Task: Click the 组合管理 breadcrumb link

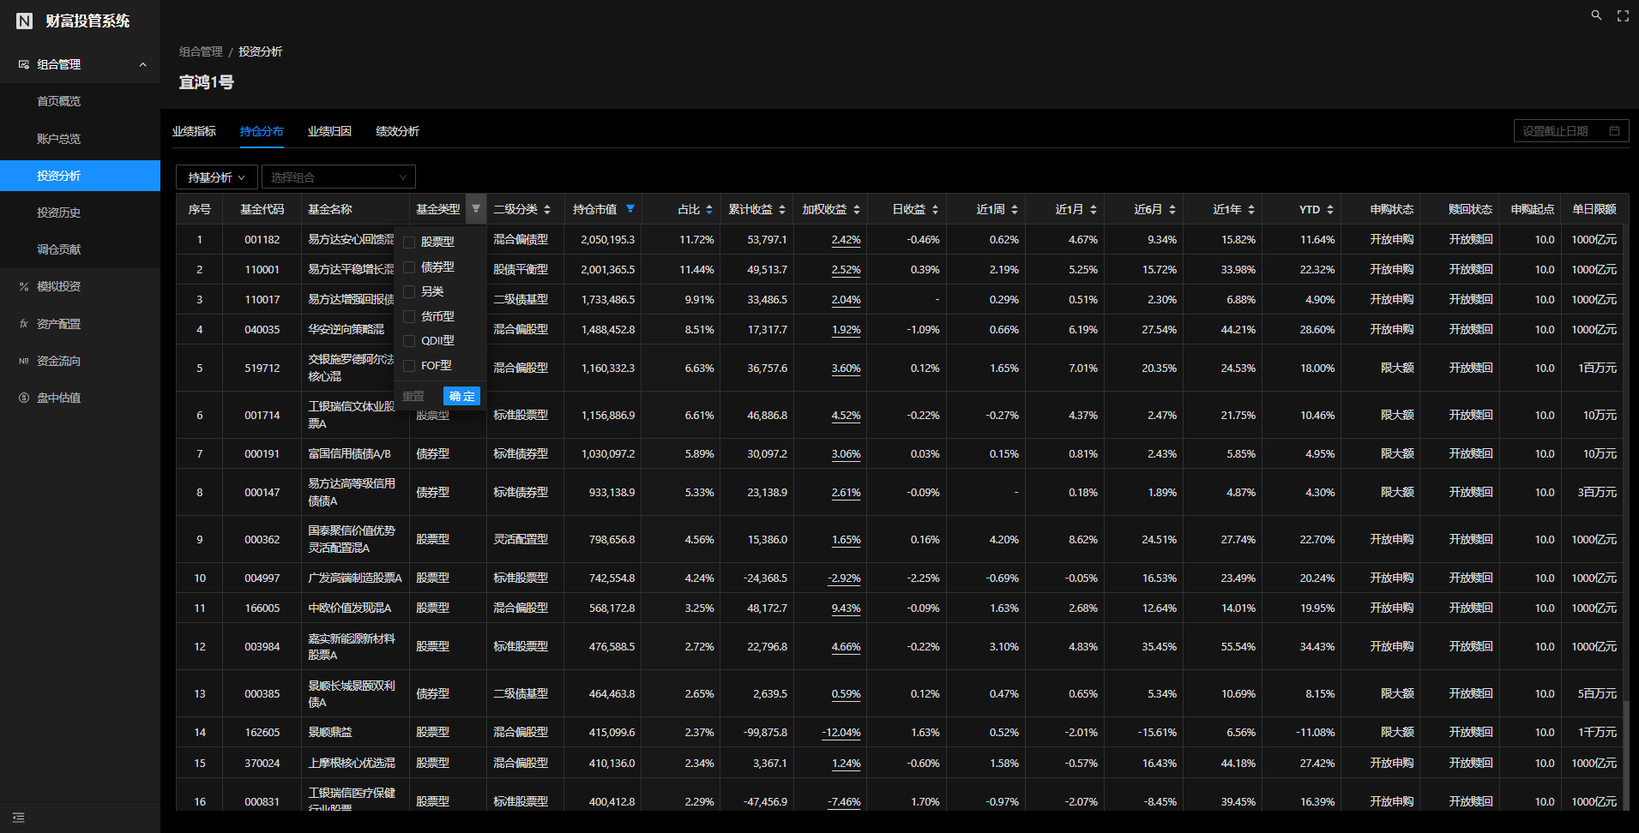Action: coord(201,51)
